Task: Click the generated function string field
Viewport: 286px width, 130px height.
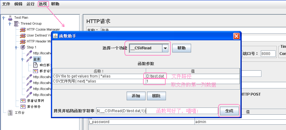Action: pos(157,111)
